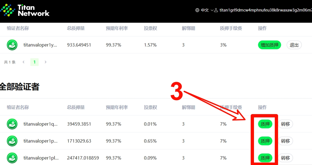This screenshot has height=165, width=312.
Task: Click the globe language icon
Action: (x=197, y=10)
